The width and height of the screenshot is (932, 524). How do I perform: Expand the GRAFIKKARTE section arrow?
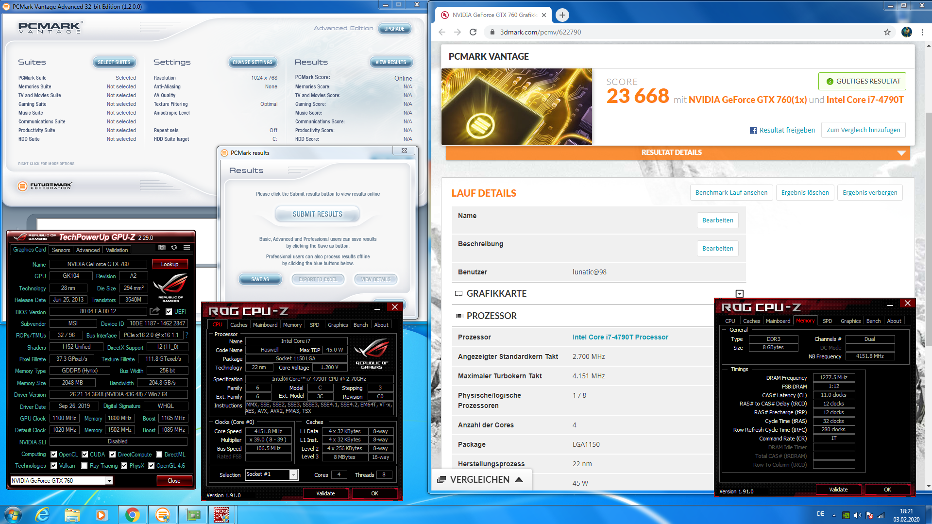(739, 294)
